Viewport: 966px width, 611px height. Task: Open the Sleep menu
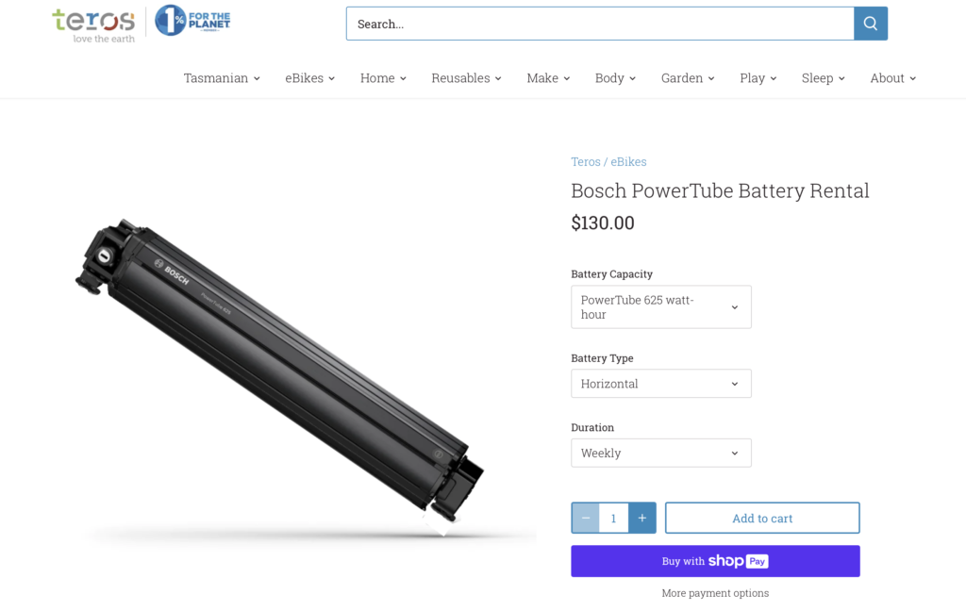(x=823, y=78)
